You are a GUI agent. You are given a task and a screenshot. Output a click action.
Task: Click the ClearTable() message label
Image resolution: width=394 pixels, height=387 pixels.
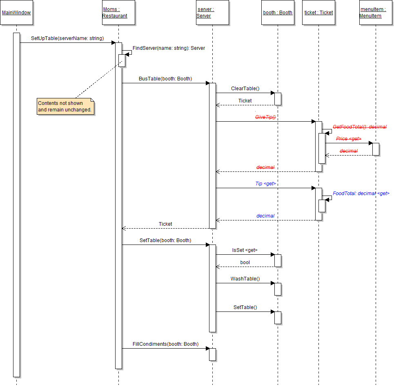pos(245,89)
